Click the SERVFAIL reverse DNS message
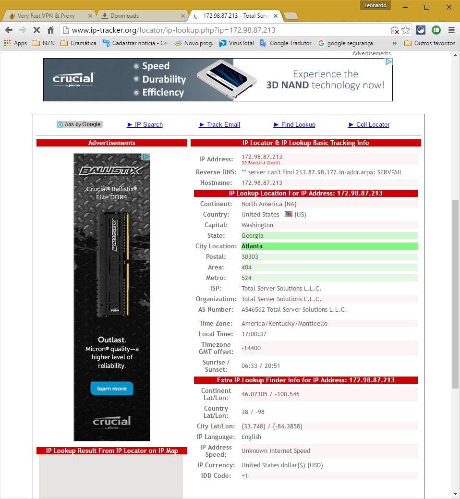 click(322, 172)
